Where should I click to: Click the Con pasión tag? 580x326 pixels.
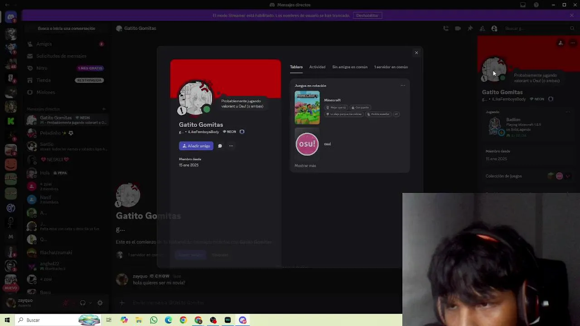tap(360, 108)
